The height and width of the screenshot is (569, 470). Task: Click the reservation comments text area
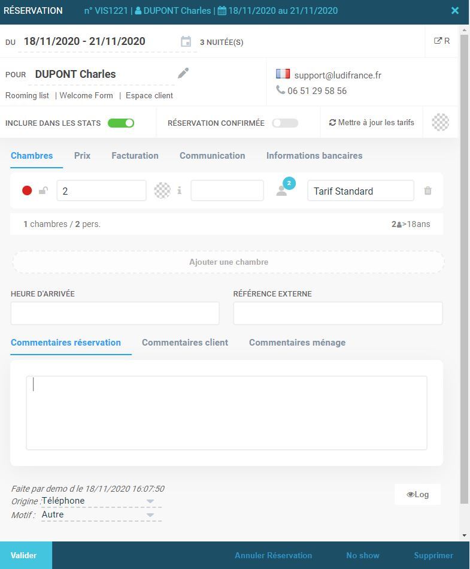coord(227,413)
